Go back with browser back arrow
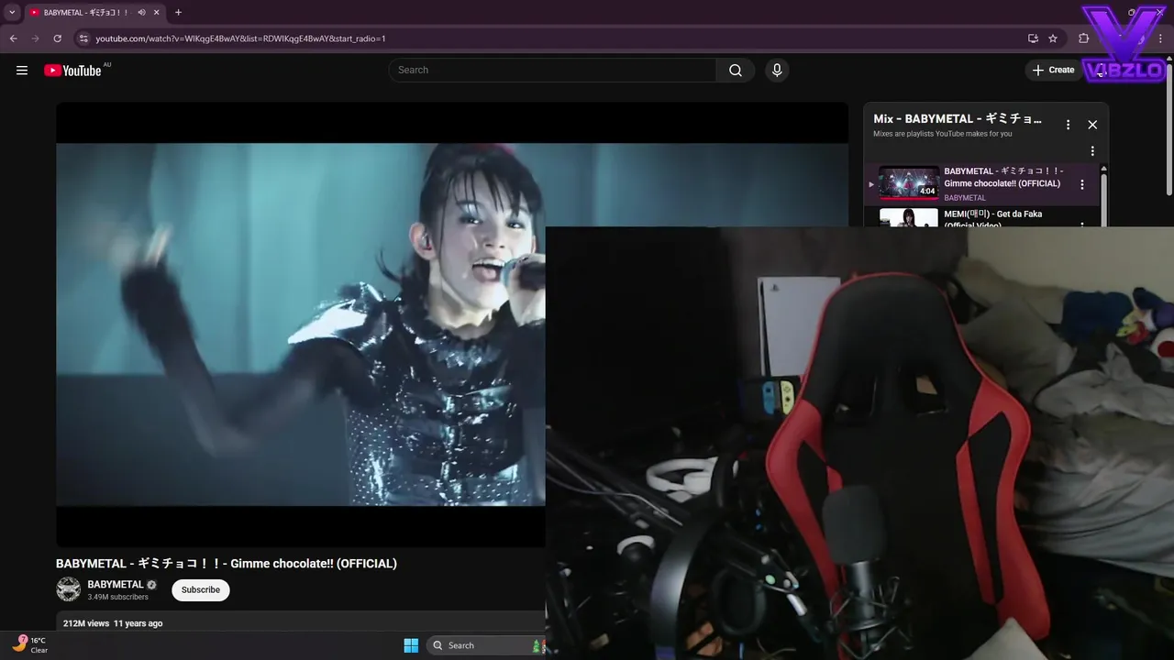 (x=13, y=38)
